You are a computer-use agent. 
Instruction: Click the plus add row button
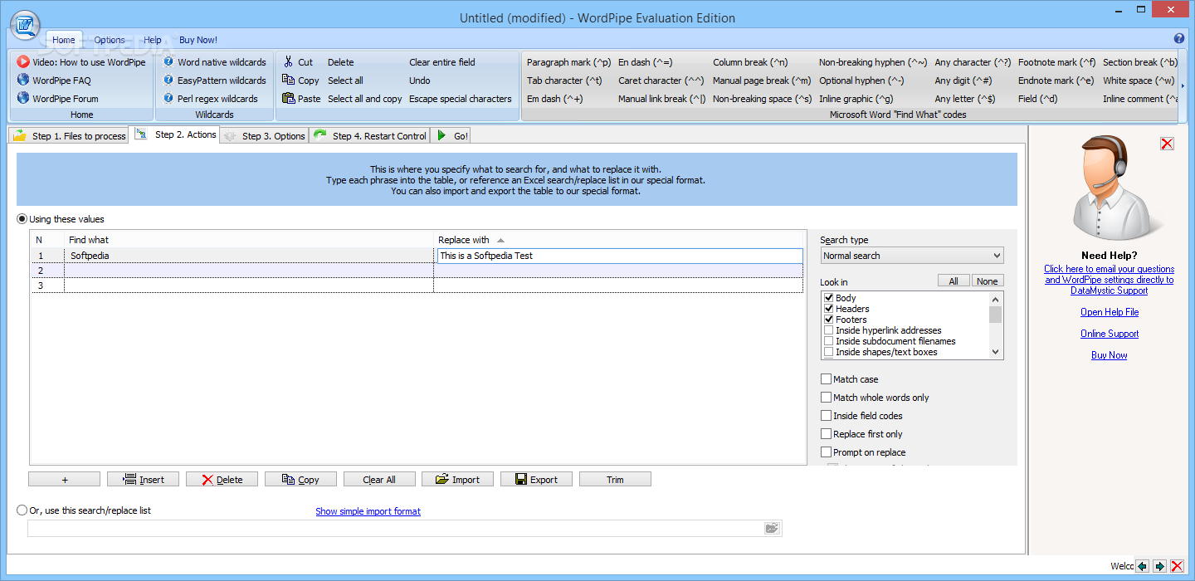click(x=64, y=479)
